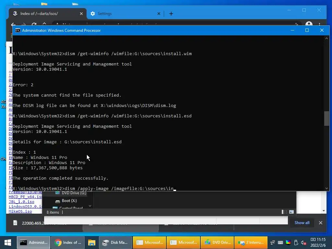Screen dimensions: 332x249
Task: Switch to 'Index of /~dartz/isos/' Chrome tab
Action: click(48, 14)
